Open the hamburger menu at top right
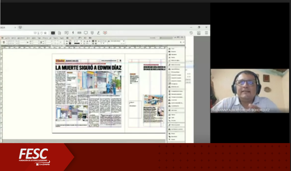The width and height of the screenshot is (291, 171). pos(206,33)
